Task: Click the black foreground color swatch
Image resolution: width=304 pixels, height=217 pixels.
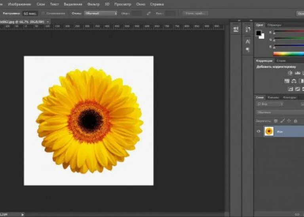Action: click(x=258, y=33)
